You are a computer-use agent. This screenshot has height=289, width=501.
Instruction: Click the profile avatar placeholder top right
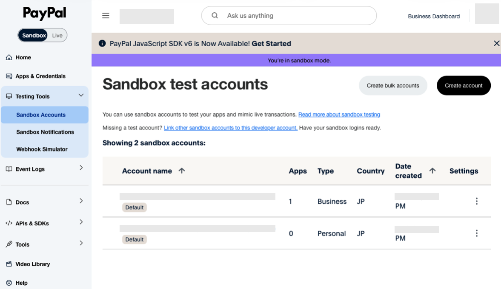click(x=487, y=14)
